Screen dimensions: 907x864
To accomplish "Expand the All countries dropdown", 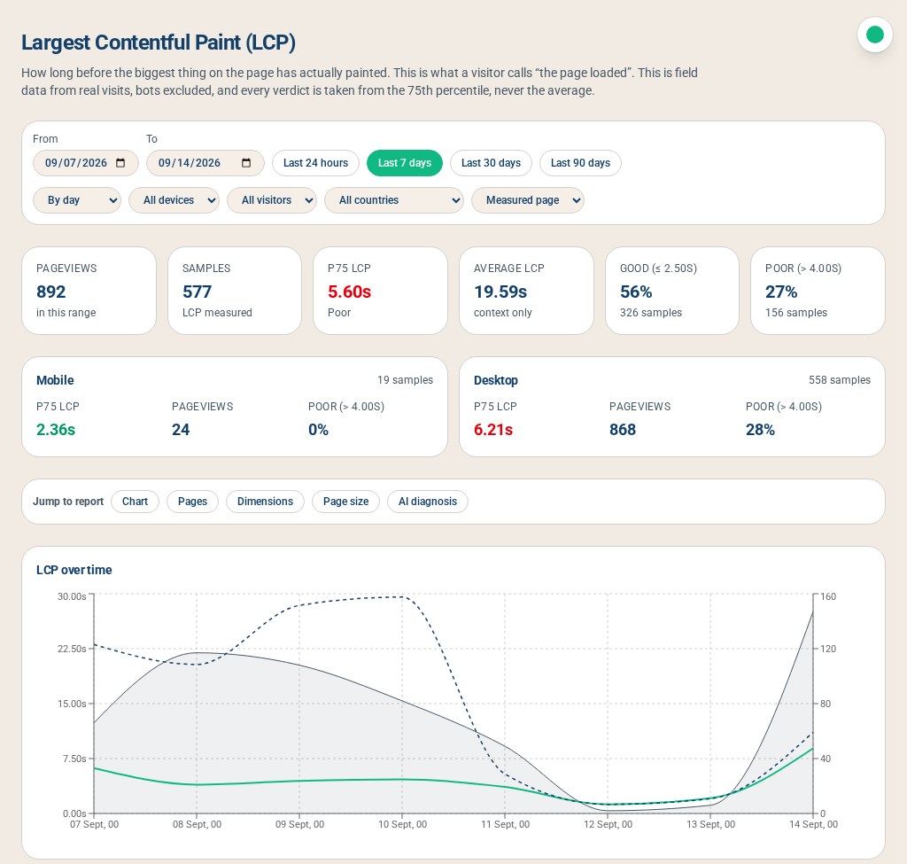I will coord(394,200).
